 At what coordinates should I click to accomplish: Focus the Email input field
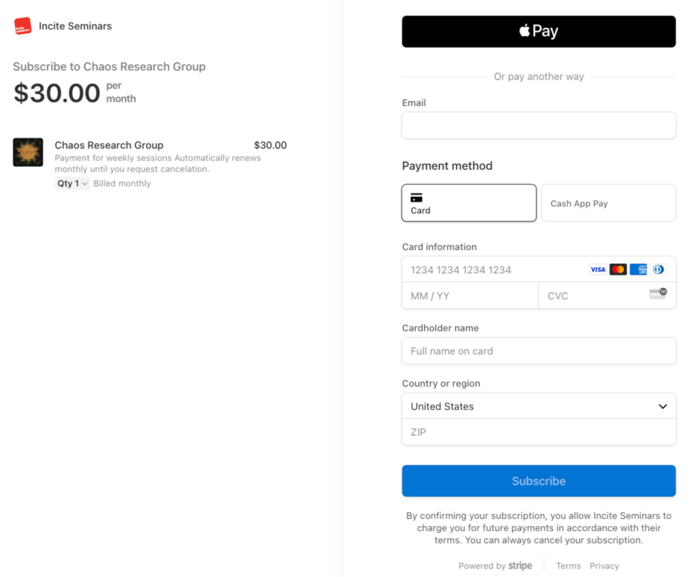pos(539,125)
